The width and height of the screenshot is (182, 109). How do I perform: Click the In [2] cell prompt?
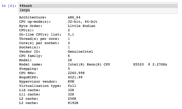(9, 6)
